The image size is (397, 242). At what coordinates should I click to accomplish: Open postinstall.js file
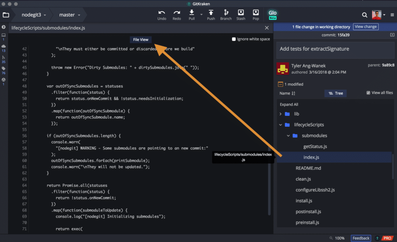pos(308,212)
